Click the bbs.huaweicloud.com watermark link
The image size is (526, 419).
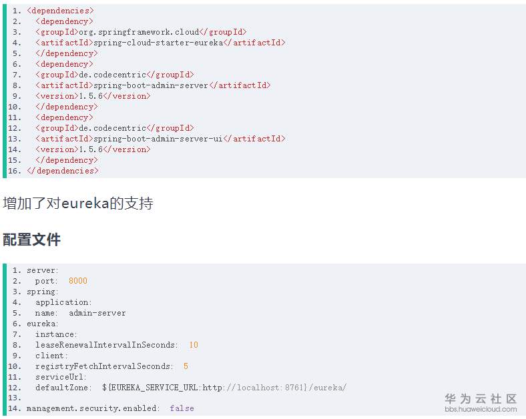[x=481, y=409]
